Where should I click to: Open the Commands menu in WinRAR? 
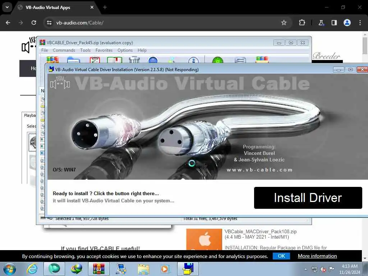click(64, 50)
